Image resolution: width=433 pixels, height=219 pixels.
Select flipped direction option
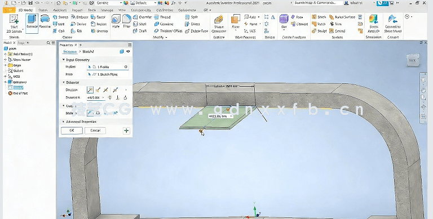[x=98, y=90]
